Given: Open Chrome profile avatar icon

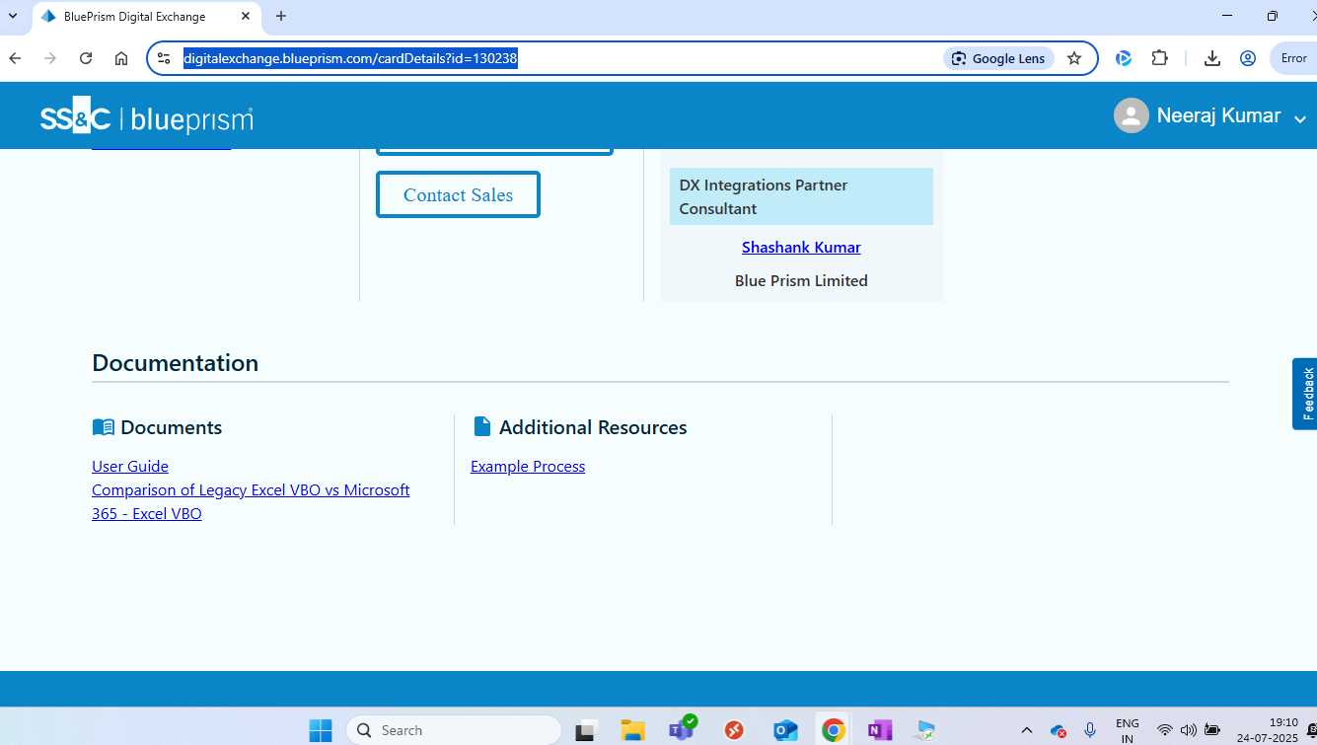Looking at the screenshot, I should click(1248, 58).
